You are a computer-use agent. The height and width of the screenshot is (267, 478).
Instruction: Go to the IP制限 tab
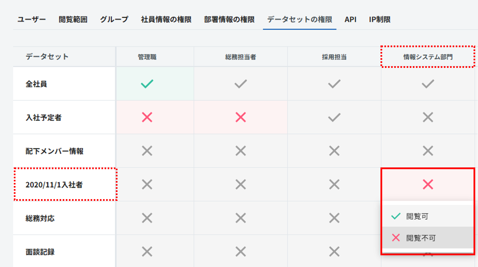pos(380,19)
